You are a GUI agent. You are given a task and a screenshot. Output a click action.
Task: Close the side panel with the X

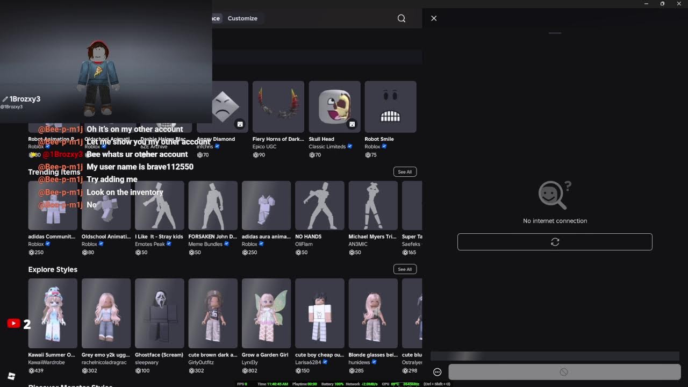coord(434,18)
